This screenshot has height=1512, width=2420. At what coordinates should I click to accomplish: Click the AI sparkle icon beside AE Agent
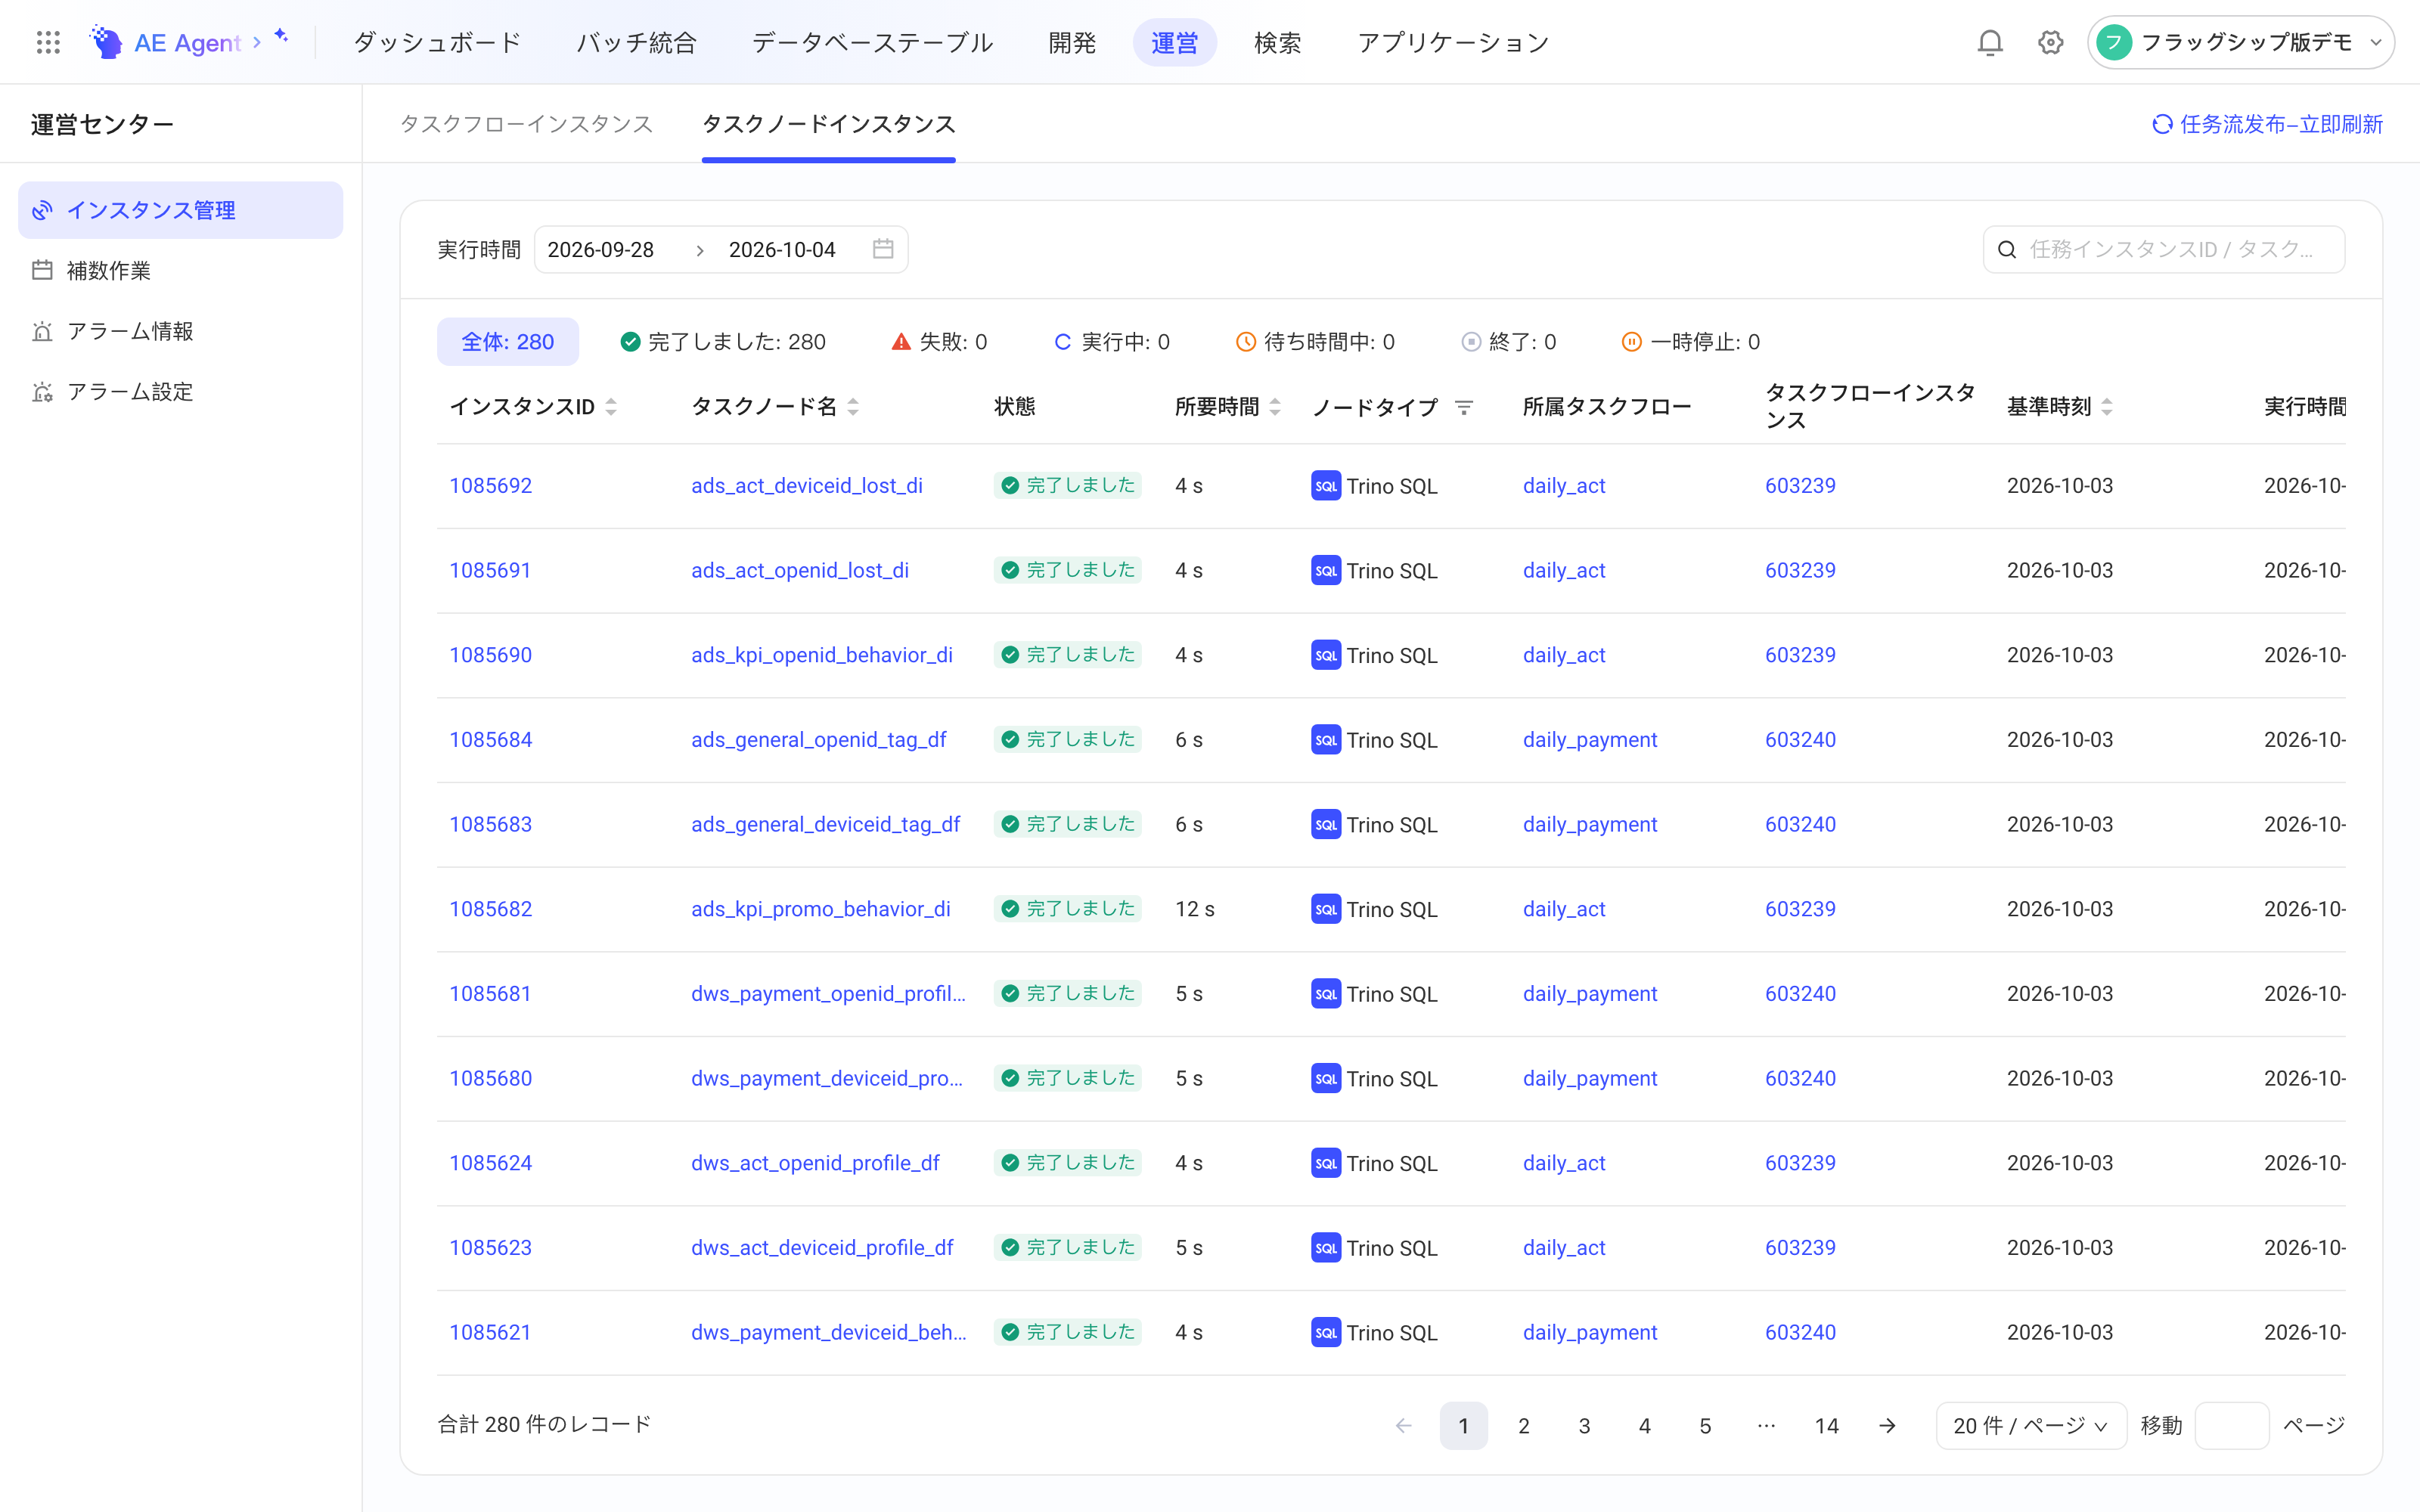pos(281,36)
